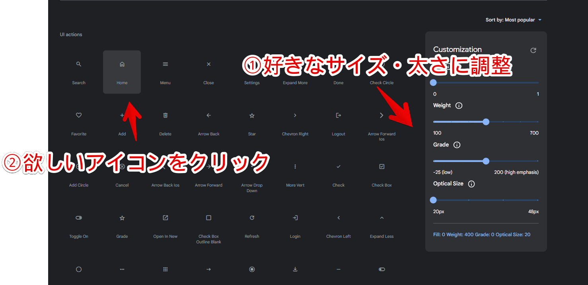
Task: Click the 200 (high emphasis) grade value
Action: (516, 172)
